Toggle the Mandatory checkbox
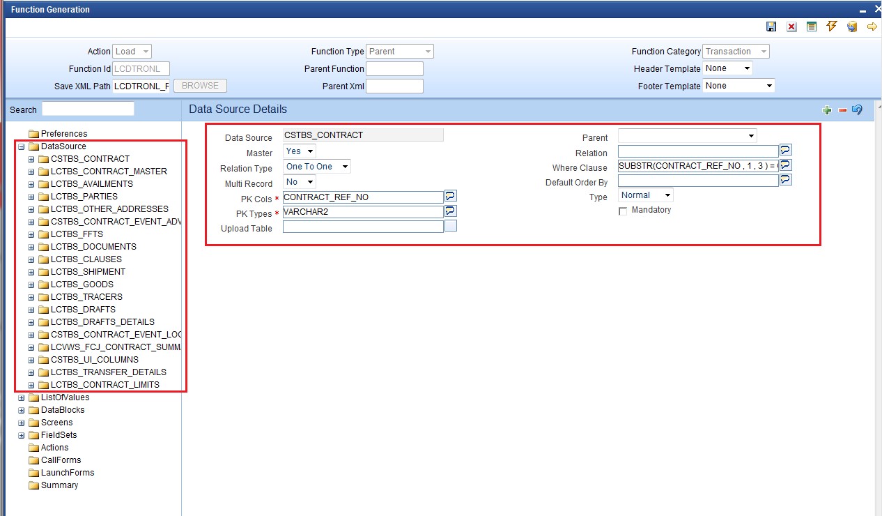This screenshot has height=516, width=882. coord(623,211)
